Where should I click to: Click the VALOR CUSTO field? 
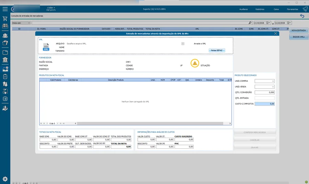click(x=146, y=139)
